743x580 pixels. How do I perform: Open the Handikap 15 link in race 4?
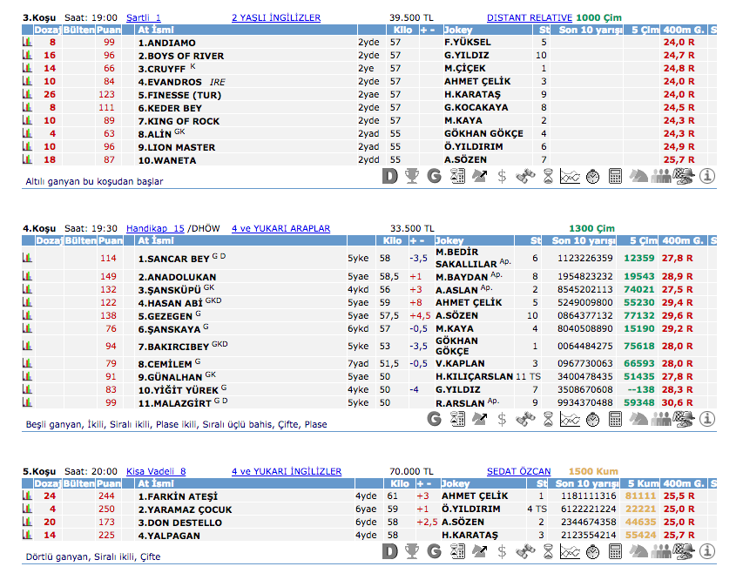(155, 228)
